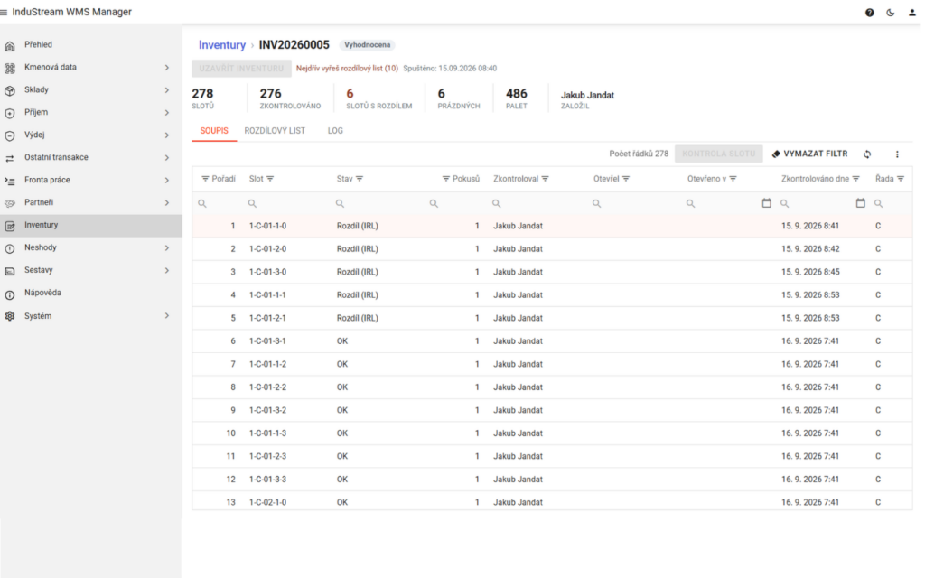Select row with slot 1-C-02-1-0

click(x=552, y=502)
